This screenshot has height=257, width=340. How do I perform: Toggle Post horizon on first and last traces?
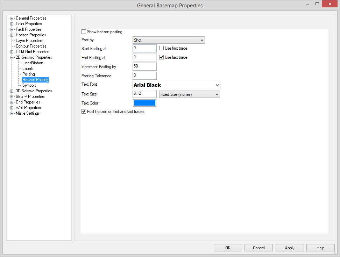(84, 112)
